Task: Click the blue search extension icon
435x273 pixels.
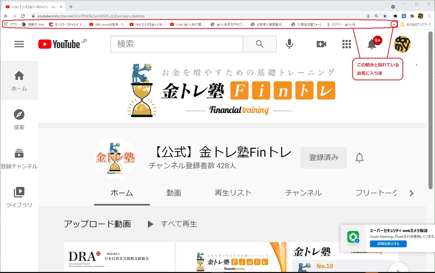Action: point(404,16)
